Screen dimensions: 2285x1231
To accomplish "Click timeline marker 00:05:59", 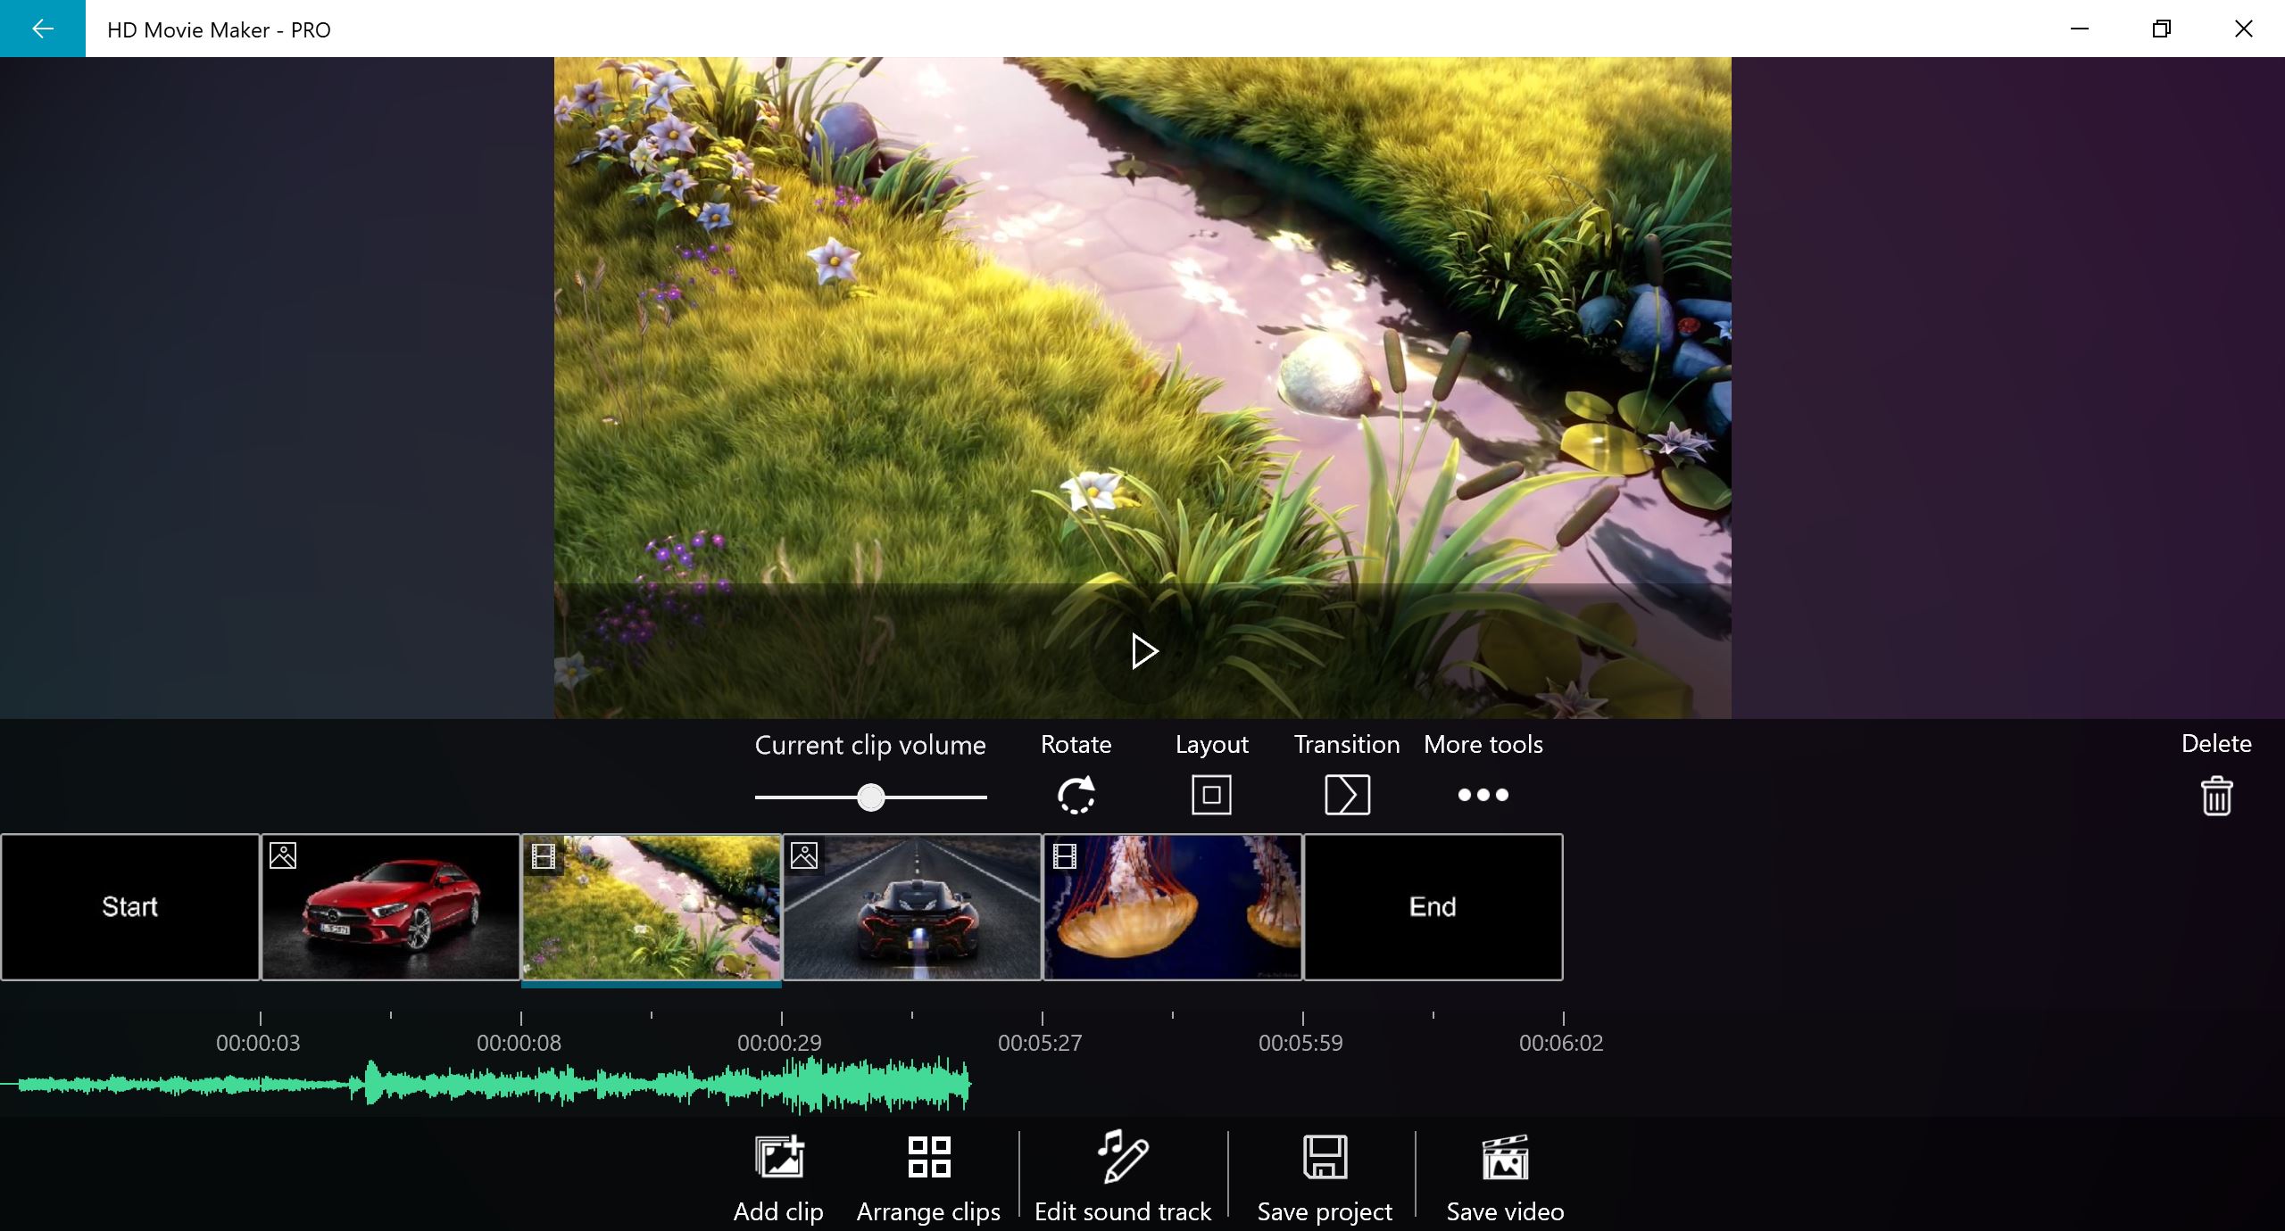I will tap(1301, 1043).
